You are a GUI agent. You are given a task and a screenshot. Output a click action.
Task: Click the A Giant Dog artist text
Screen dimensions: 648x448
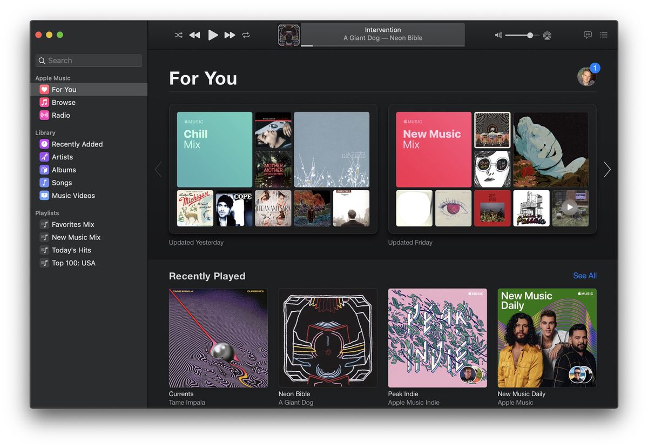[x=296, y=403]
